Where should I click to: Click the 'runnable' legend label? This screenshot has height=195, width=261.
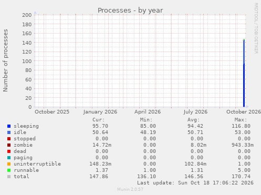(26, 170)
